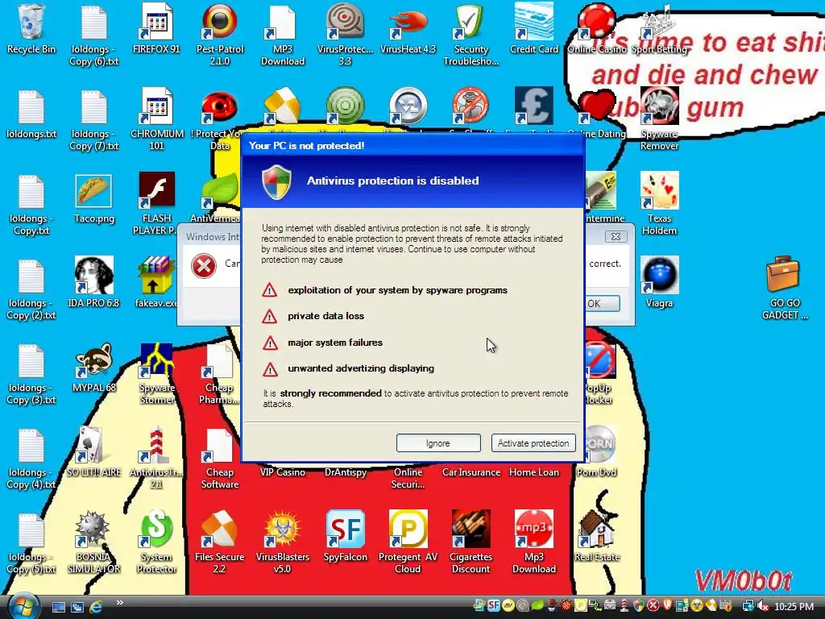Screen dimensions: 825x619
Task: Select the SpyFalcon SF icon
Action: (345, 536)
